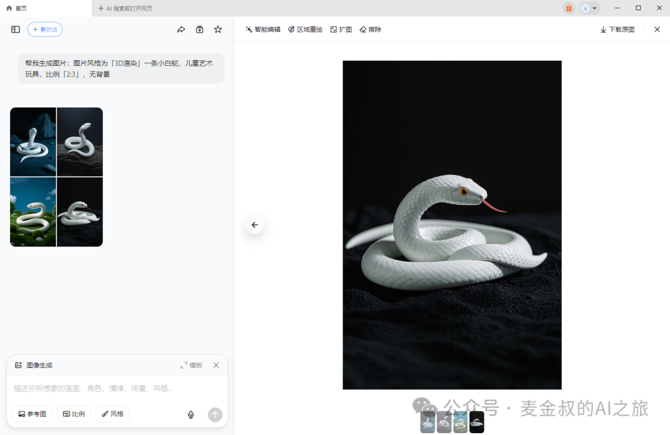Open the 区域重绘 region repaint tool
This screenshot has width=670, height=435.
305,29
